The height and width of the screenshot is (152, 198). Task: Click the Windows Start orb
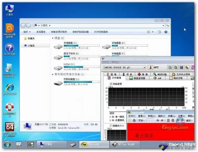click(x=7, y=144)
